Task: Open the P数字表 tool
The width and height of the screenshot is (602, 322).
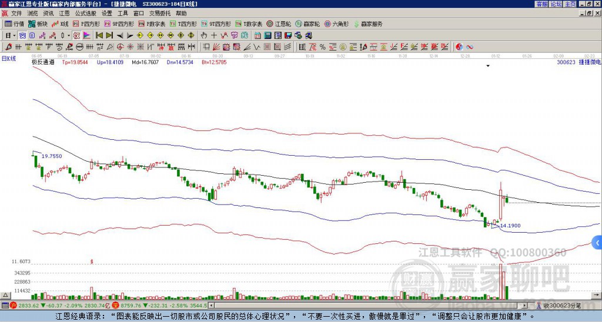Action: (x=152, y=24)
